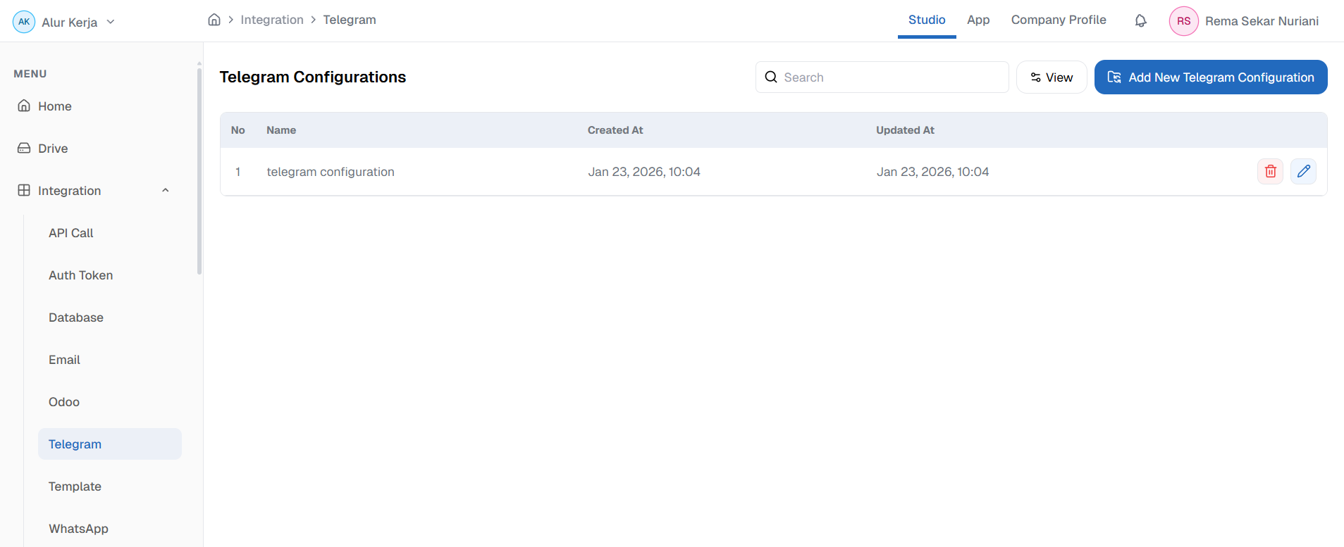Collapse the Integration menu chevron
Screen dimensions: 1344x547
click(166, 190)
